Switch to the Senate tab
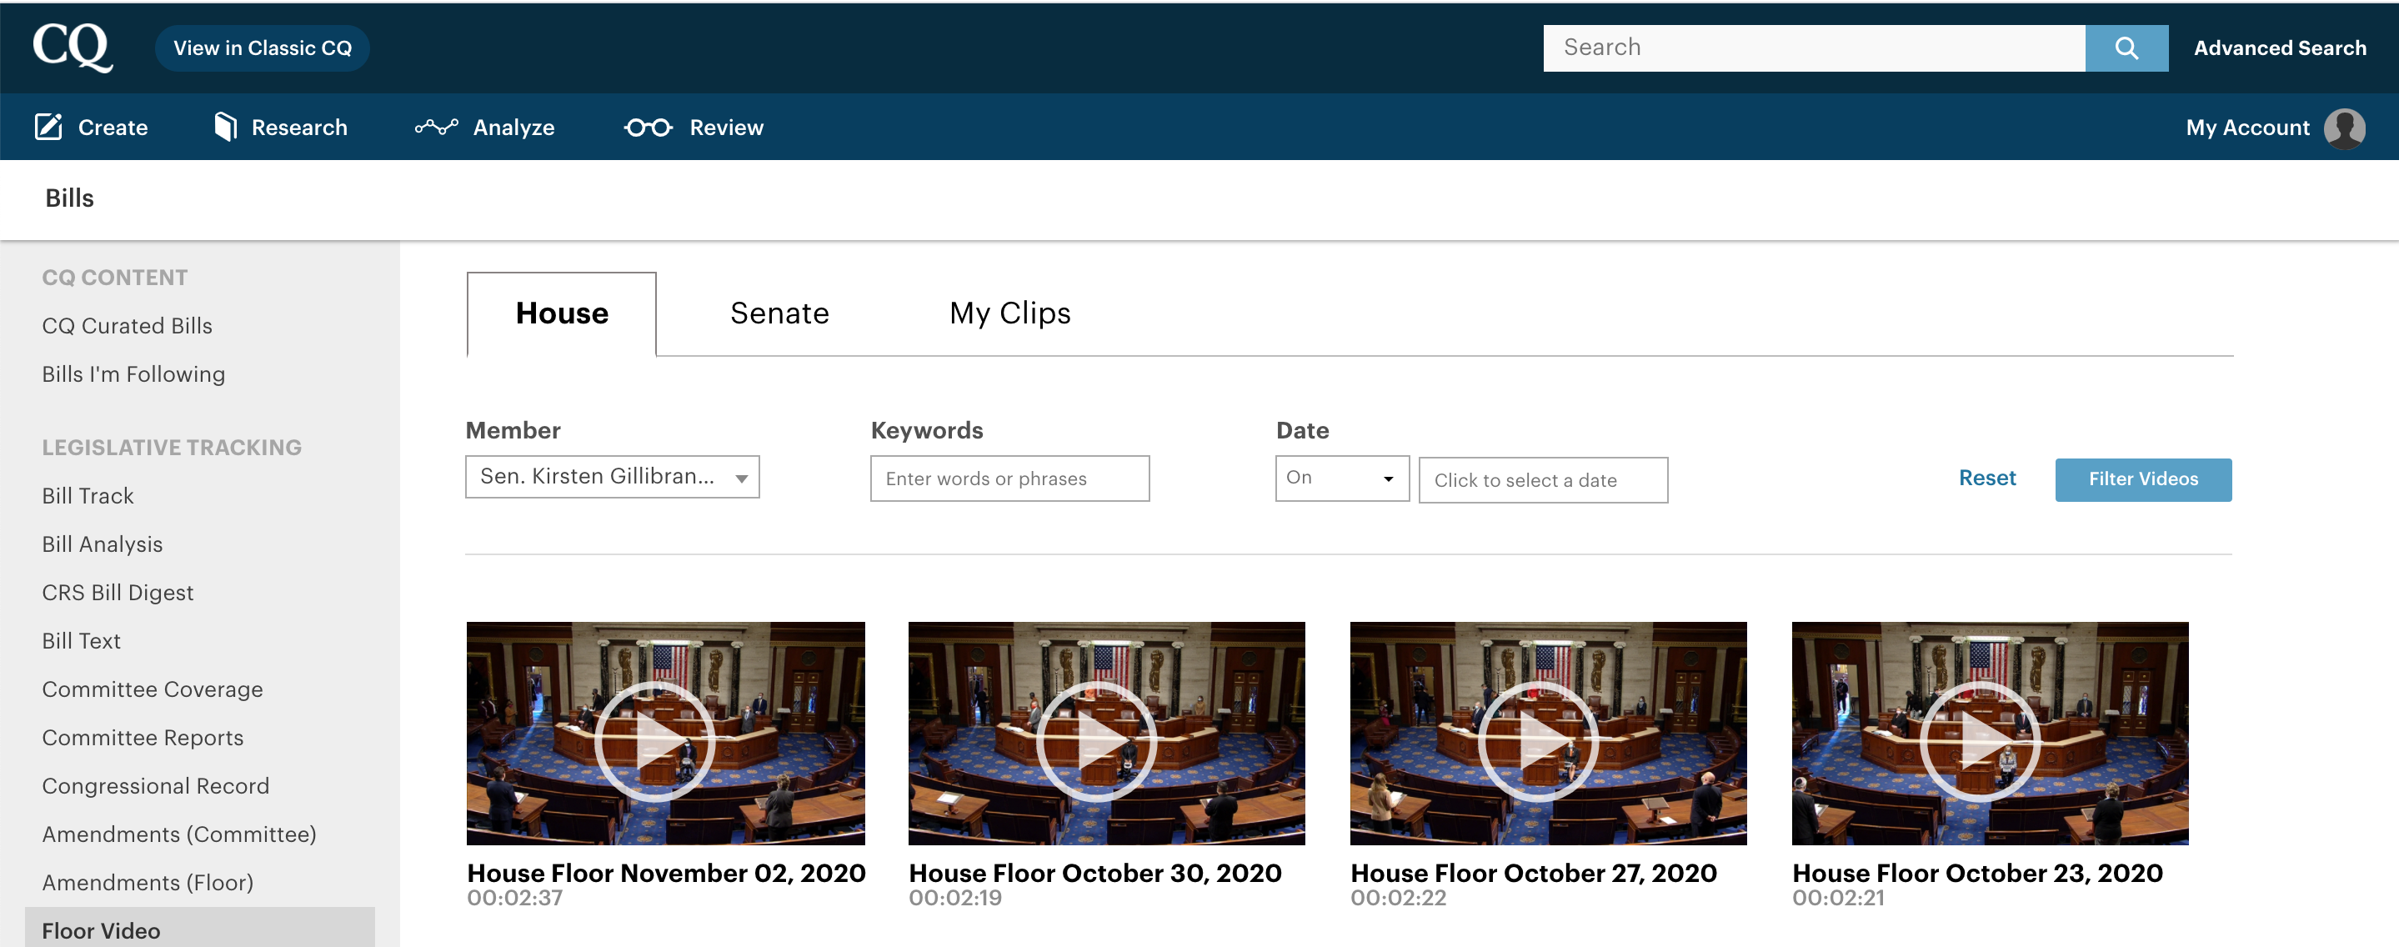Image resolution: width=2399 pixels, height=947 pixels. tap(779, 313)
